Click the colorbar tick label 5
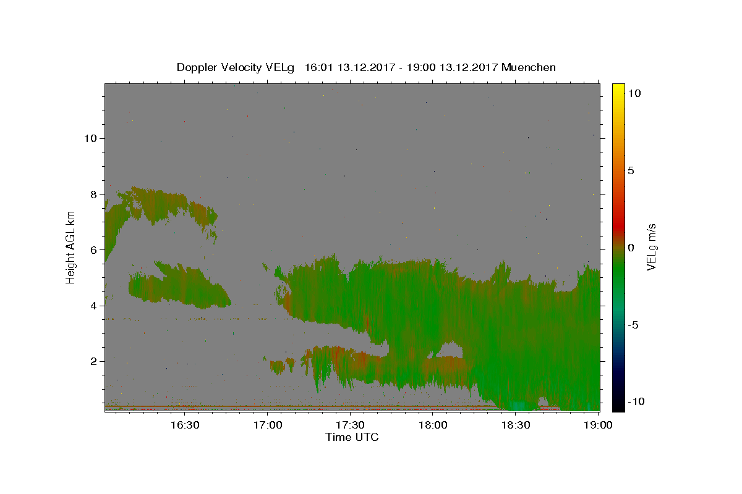The image size is (742, 494). coord(631,170)
